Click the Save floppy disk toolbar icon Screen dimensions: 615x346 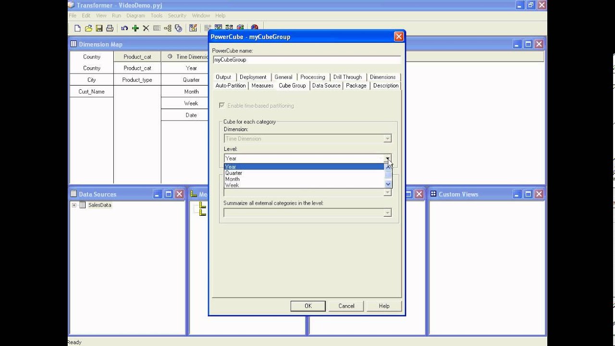(x=99, y=28)
